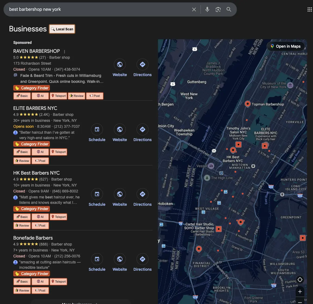Click the search magnifying glass icon

click(229, 9)
